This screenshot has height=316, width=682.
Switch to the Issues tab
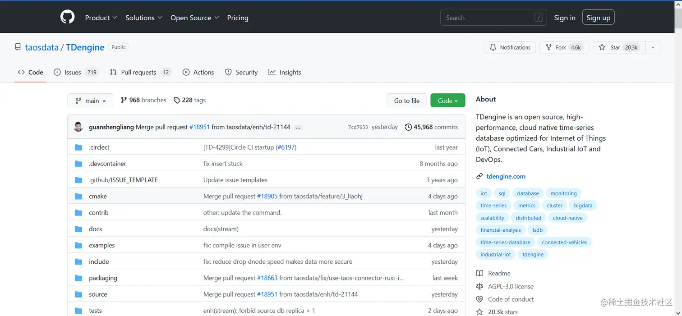click(x=76, y=72)
